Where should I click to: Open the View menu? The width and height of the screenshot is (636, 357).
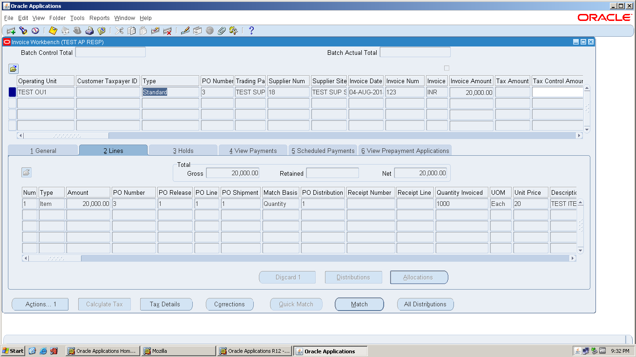(x=39, y=18)
